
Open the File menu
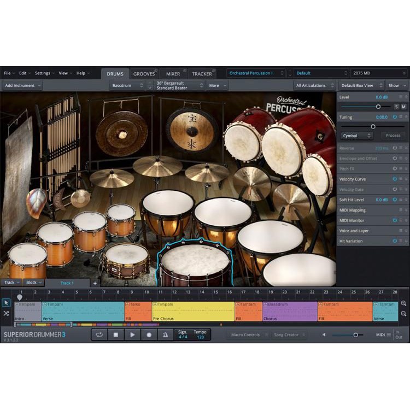9,73
